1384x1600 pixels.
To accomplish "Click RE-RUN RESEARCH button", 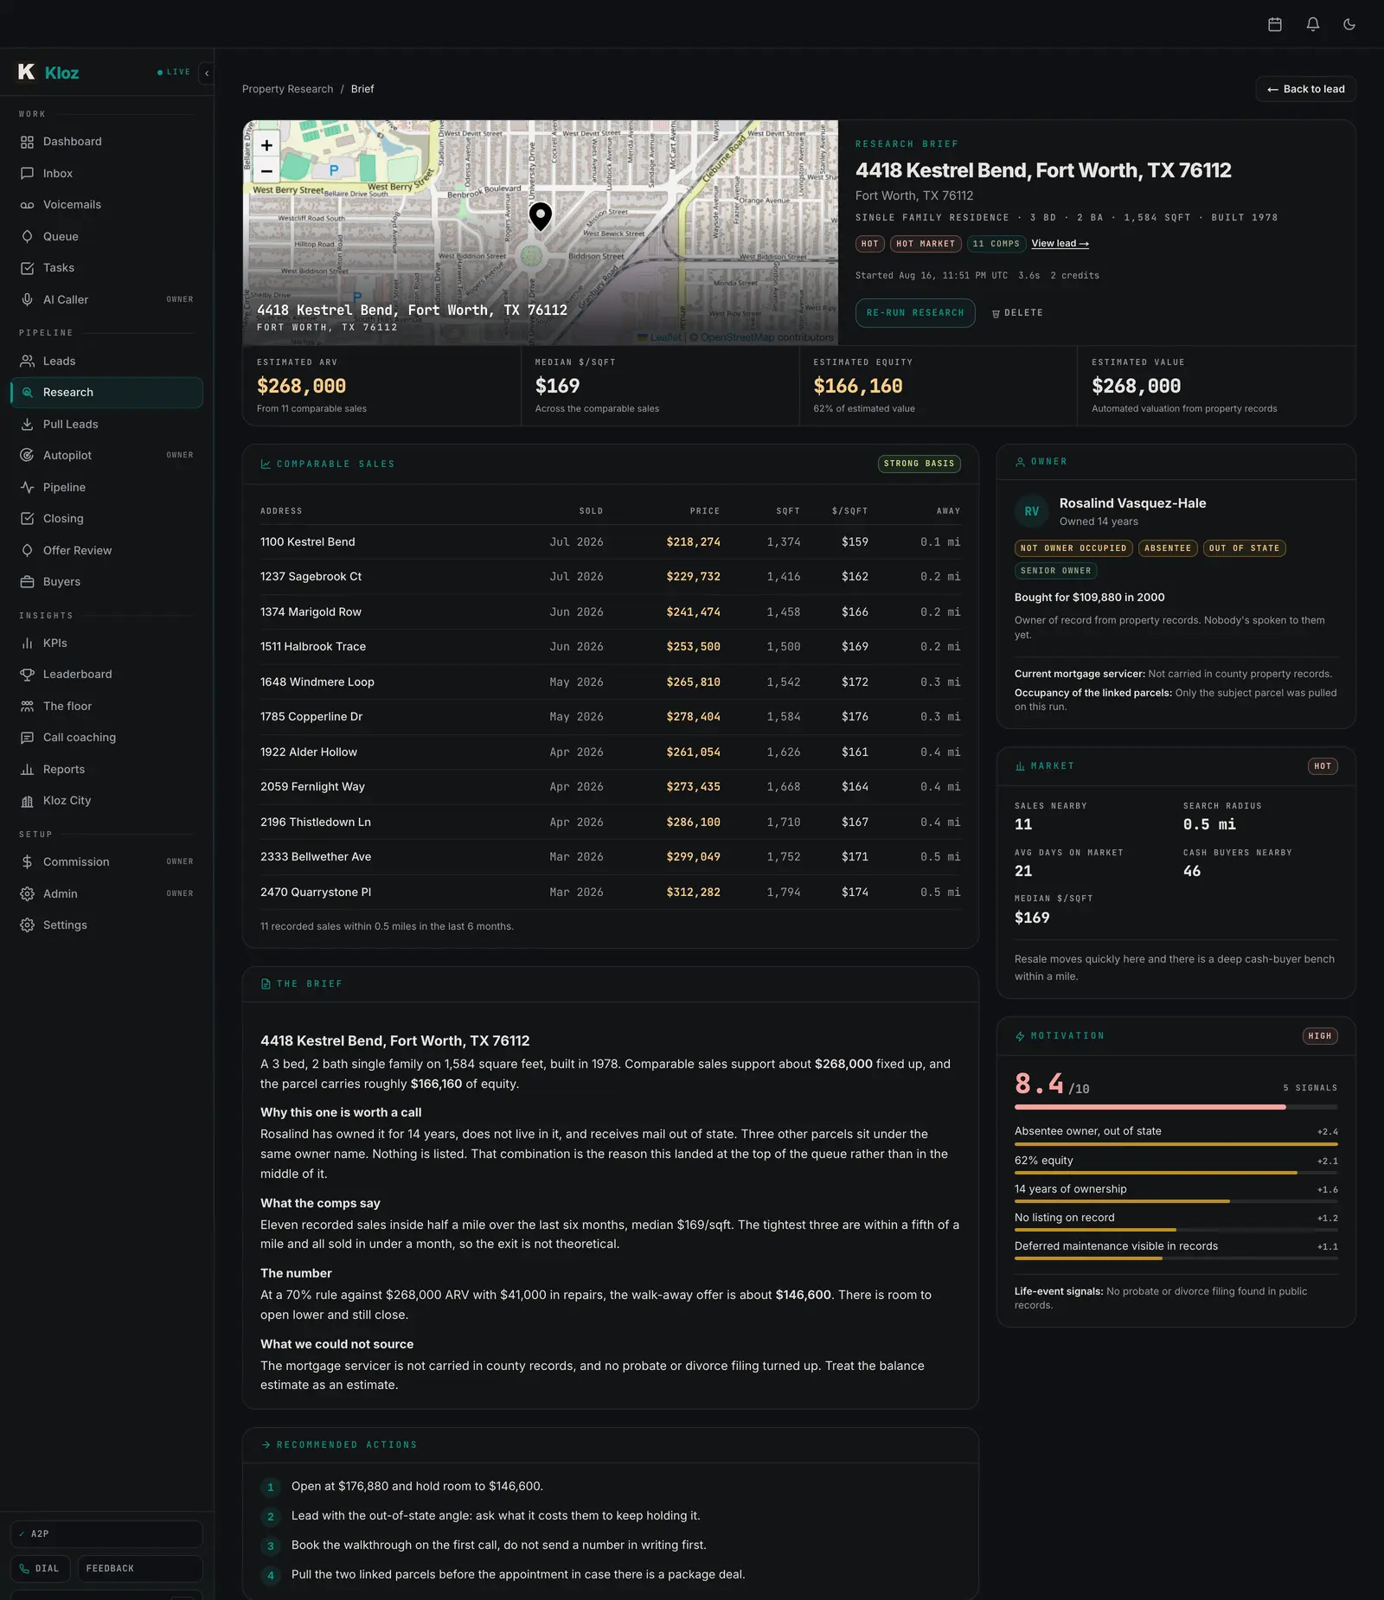I will click(915, 313).
